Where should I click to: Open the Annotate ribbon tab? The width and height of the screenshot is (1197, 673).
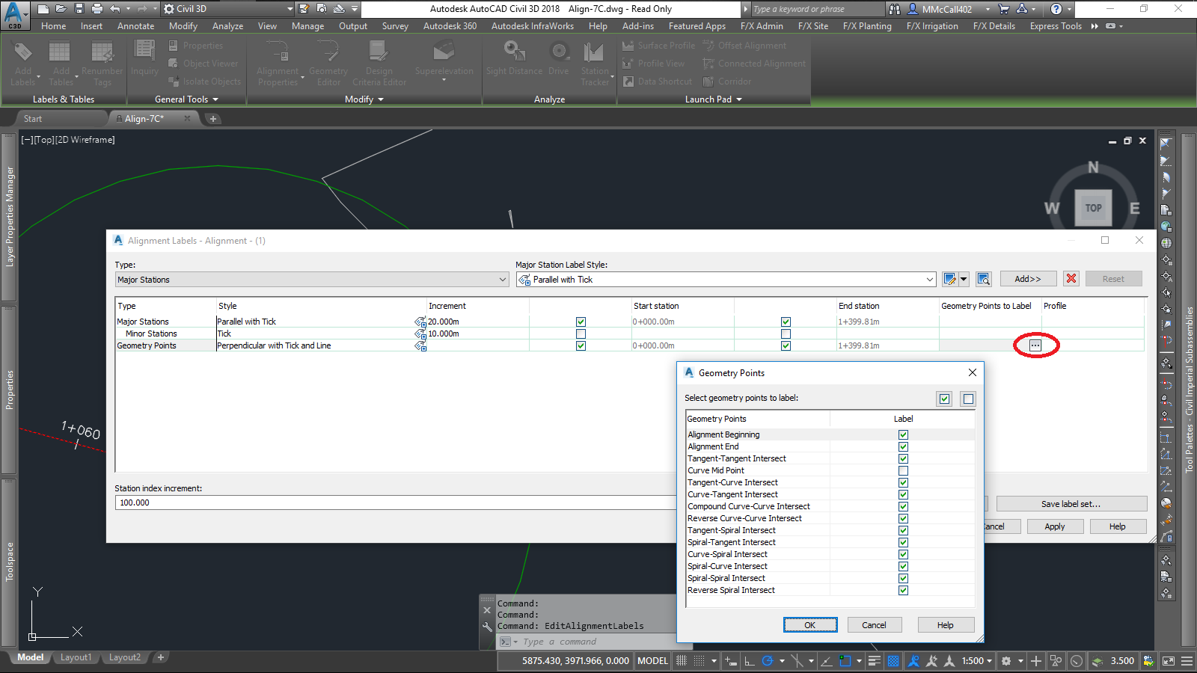pyautogui.click(x=135, y=26)
